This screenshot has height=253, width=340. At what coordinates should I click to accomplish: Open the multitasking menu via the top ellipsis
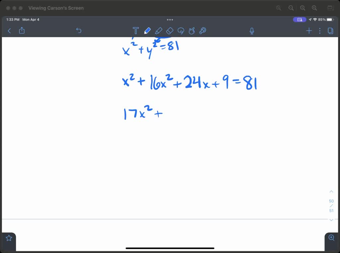click(170, 20)
